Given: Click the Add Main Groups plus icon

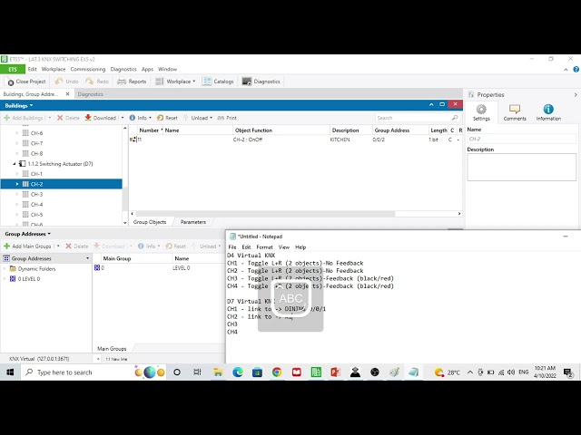Looking at the screenshot, I should click(6, 246).
